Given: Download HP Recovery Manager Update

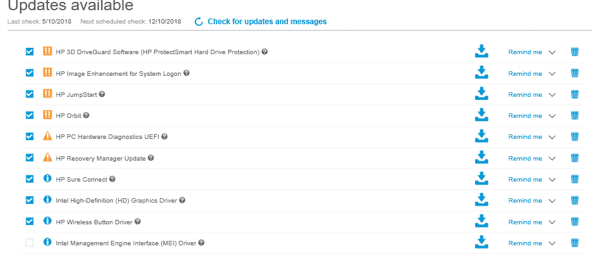Looking at the screenshot, I should 481,158.
